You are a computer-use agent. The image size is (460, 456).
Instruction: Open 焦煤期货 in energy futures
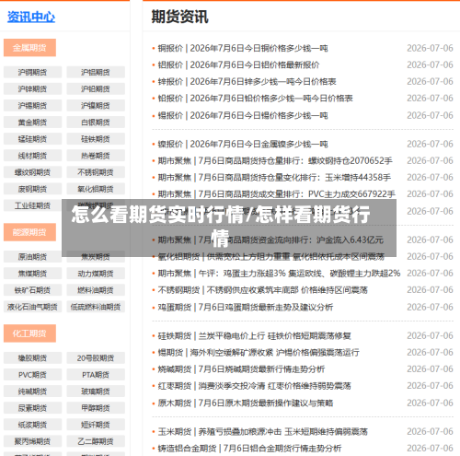pos(32,274)
